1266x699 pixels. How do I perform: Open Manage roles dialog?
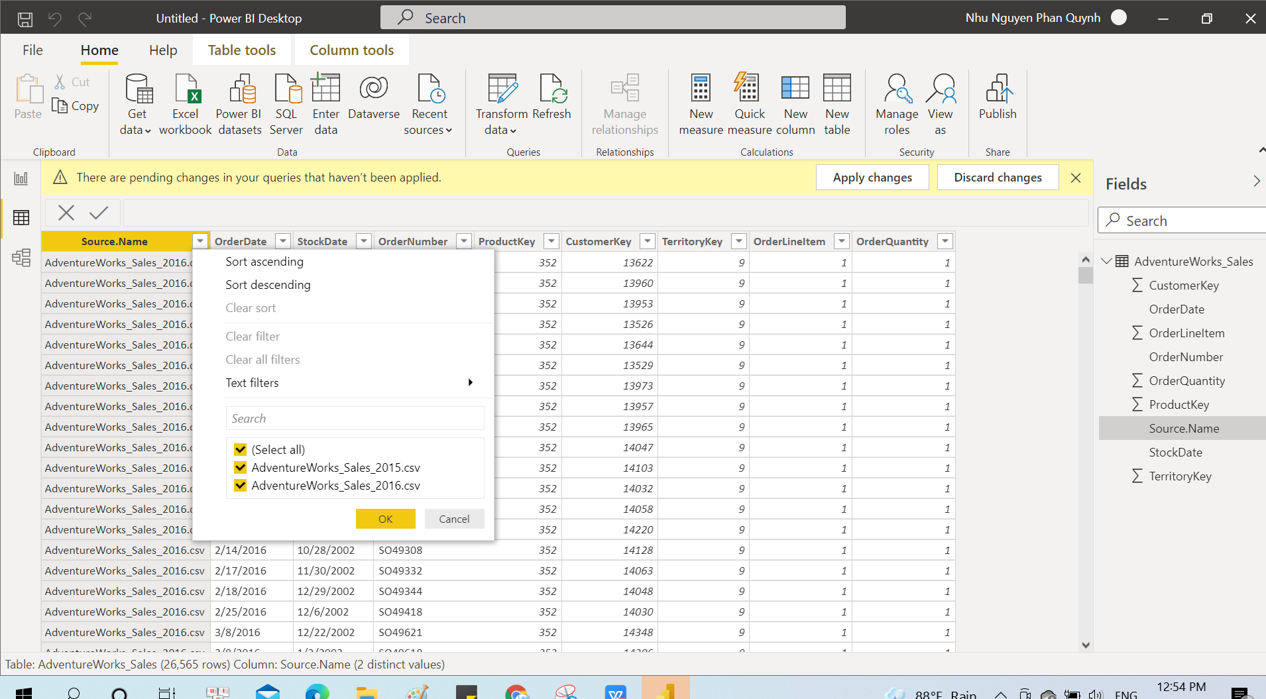[x=897, y=105]
